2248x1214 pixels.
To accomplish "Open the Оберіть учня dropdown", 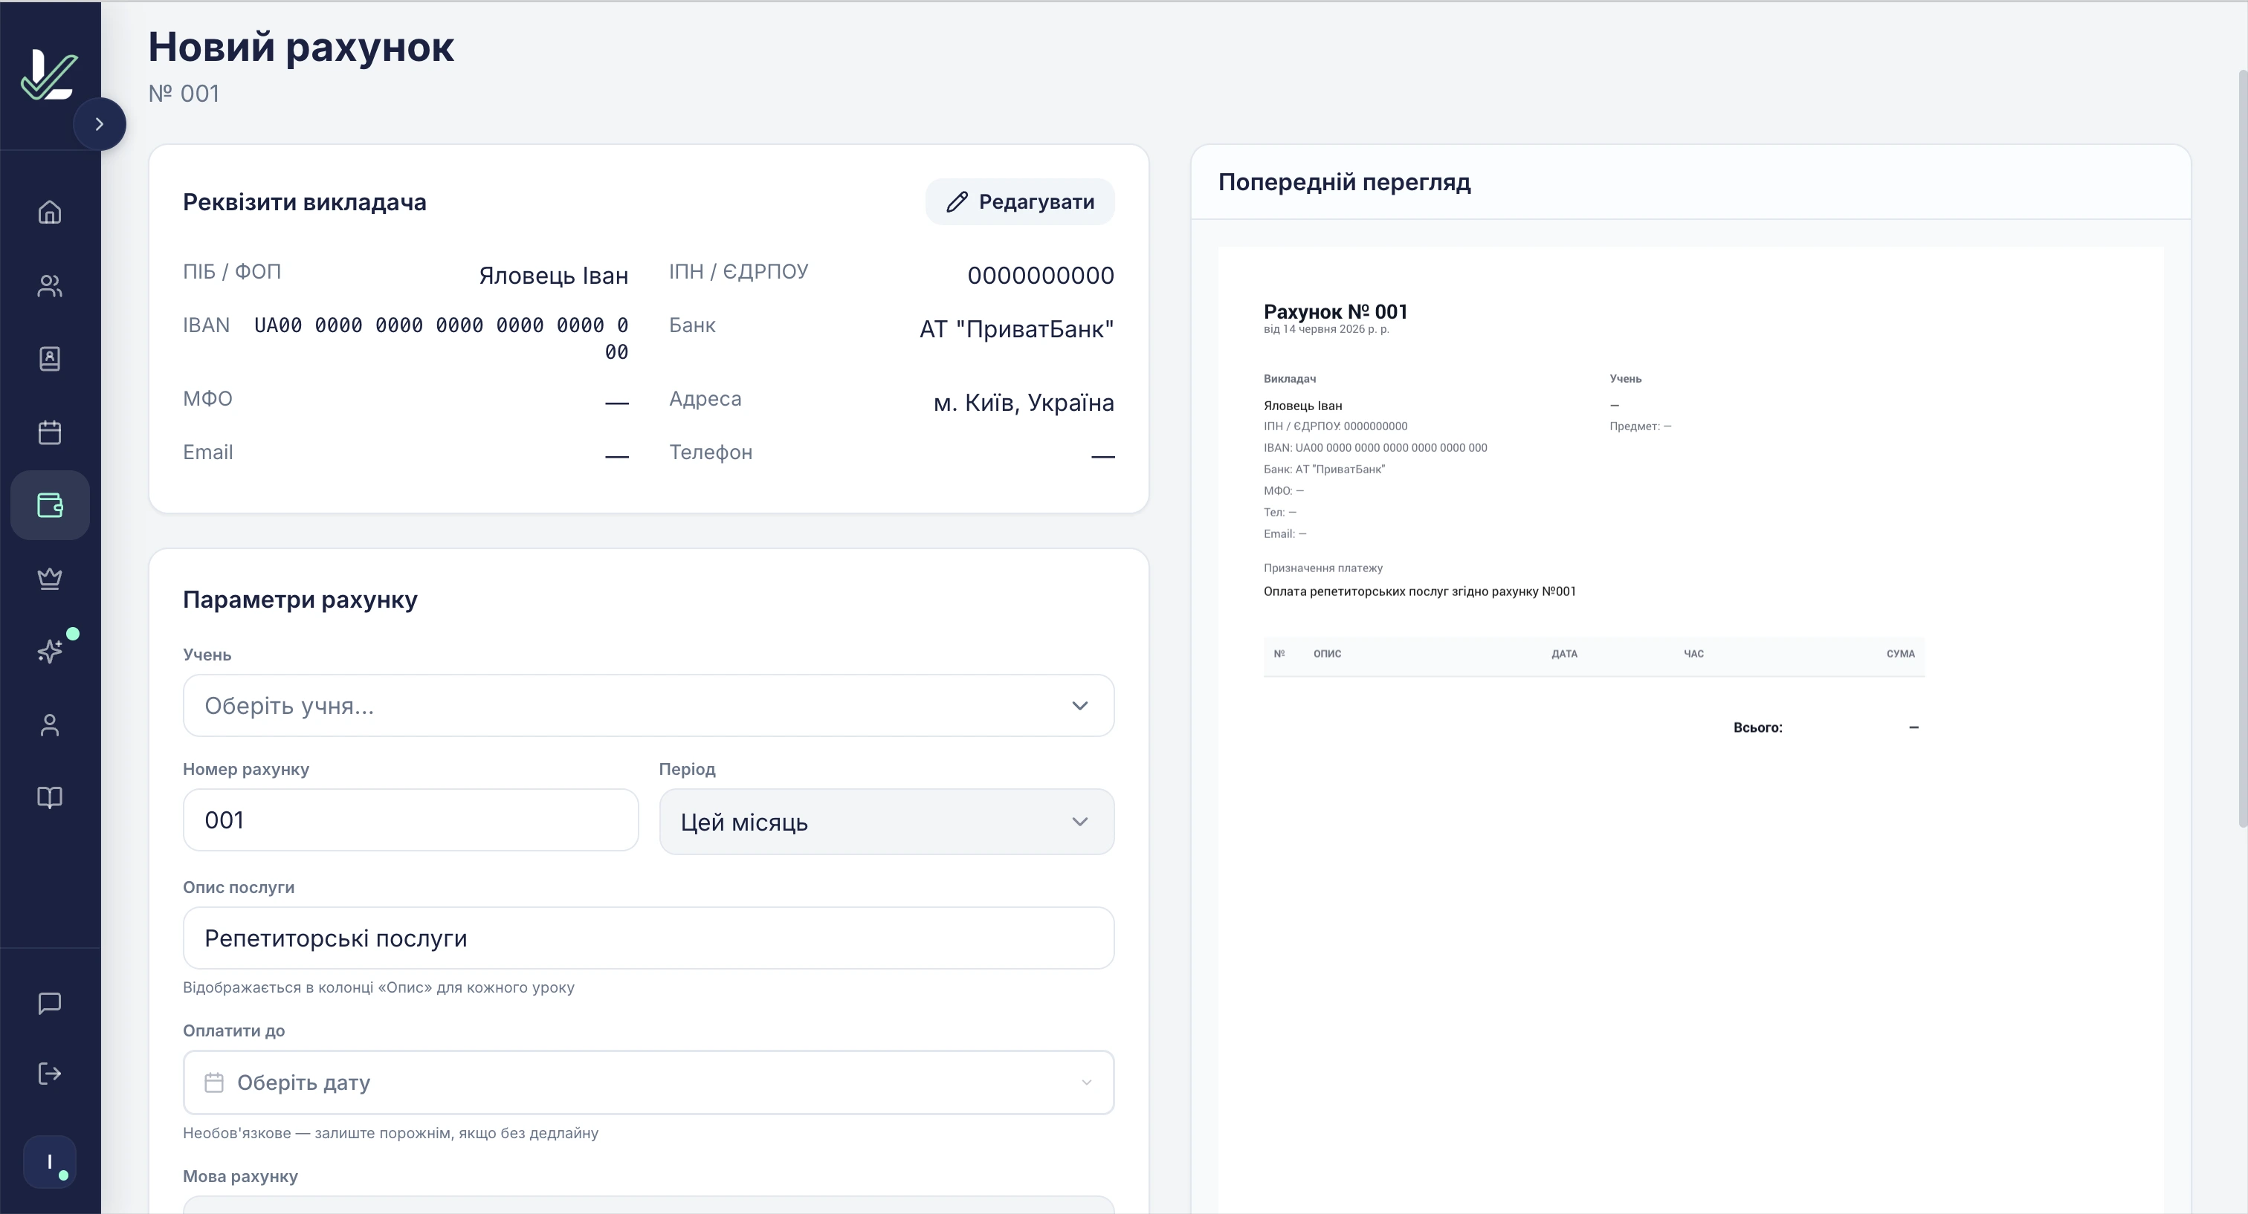I will click(648, 706).
